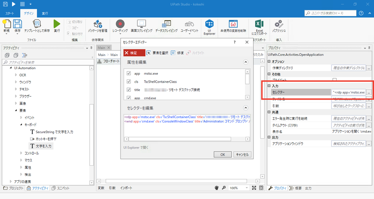374x199 pixels.
Task: Expand the OCR tree node
Action: tap(16, 75)
